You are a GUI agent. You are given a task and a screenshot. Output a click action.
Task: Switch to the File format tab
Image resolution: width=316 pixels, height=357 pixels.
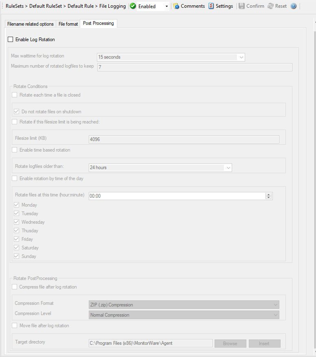(68, 24)
